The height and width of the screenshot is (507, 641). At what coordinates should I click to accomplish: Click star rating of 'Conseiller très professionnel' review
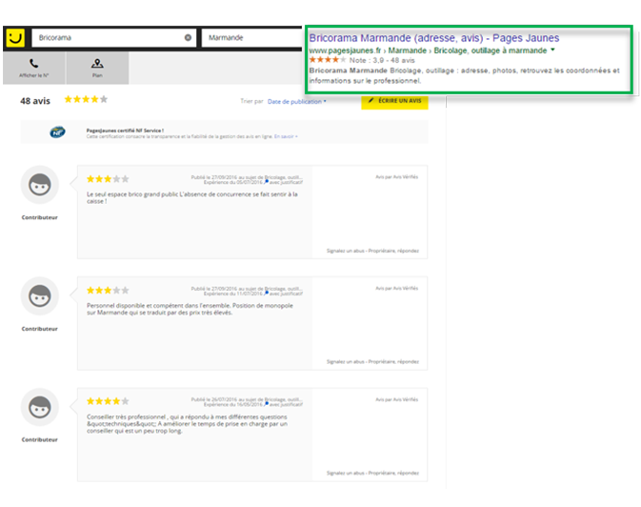108,401
